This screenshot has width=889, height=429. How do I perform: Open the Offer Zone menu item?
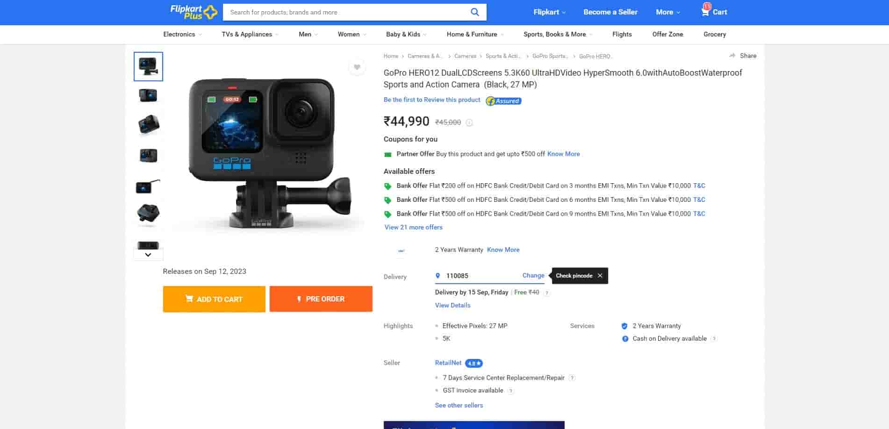click(x=667, y=34)
